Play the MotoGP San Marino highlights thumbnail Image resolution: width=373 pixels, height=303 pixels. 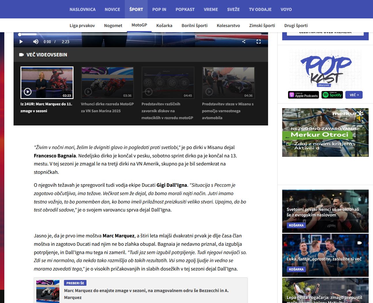tap(107, 83)
